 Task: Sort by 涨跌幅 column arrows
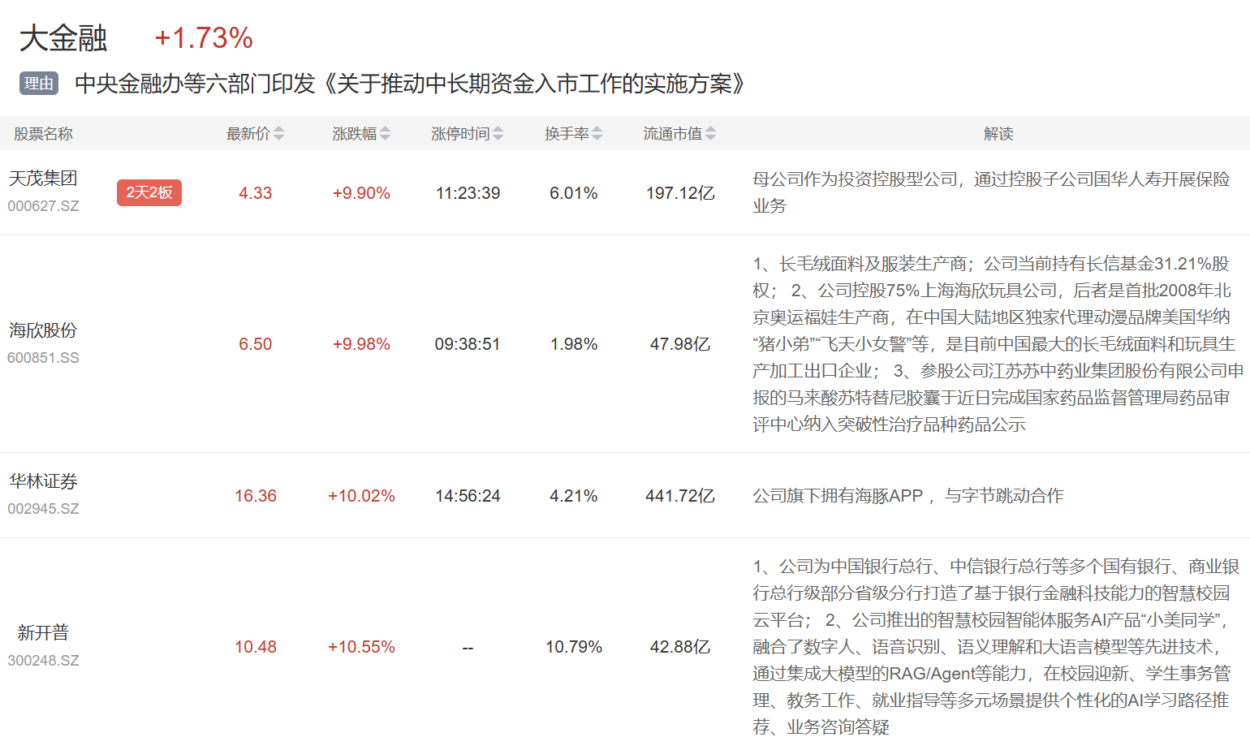(x=385, y=134)
